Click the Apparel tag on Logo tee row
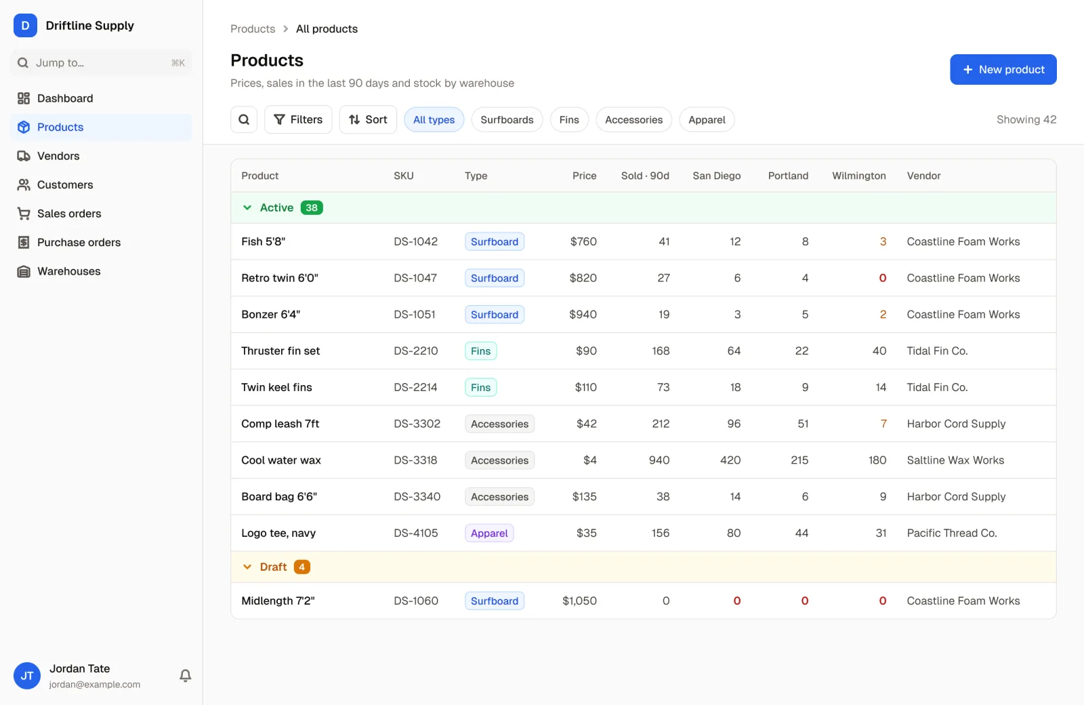The height and width of the screenshot is (705, 1084). click(x=489, y=533)
